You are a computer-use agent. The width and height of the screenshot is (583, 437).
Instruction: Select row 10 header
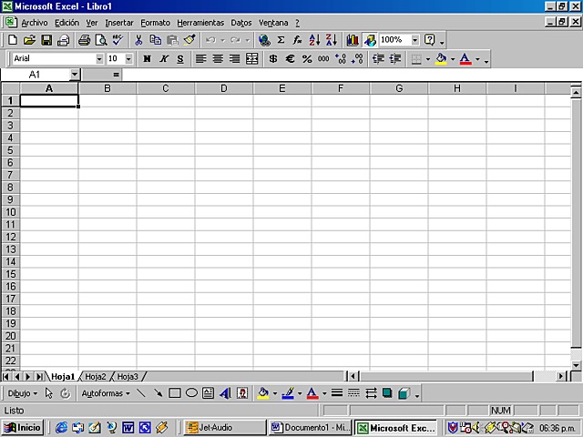pyautogui.click(x=10, y=212)
